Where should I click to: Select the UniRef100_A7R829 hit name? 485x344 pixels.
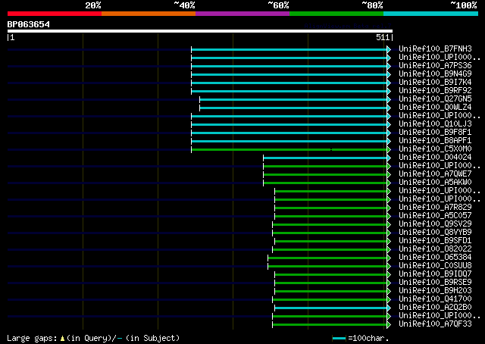pyautogui.click(x=435, y=208)
